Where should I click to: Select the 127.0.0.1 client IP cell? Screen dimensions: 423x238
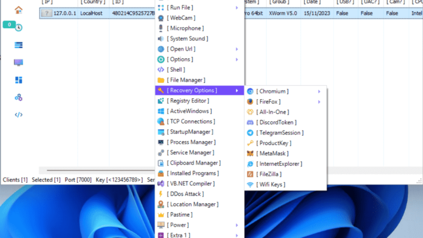[65, 13]
